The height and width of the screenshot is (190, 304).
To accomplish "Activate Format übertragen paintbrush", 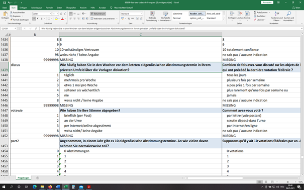I will (x=19, y=20).
